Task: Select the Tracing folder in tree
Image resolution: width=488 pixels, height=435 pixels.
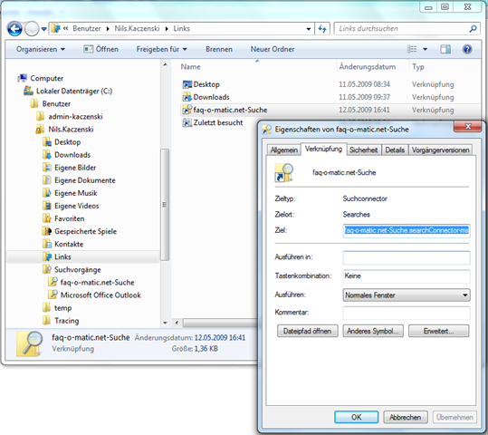Action: tap(61, 321)
